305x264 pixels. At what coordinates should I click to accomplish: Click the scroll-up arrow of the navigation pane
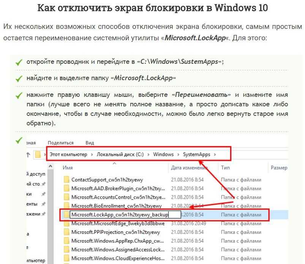[x=51, y=166]
